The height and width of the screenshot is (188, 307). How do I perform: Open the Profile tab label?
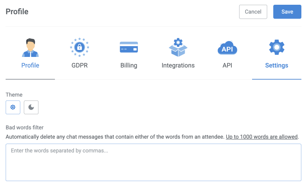[30, 66]
